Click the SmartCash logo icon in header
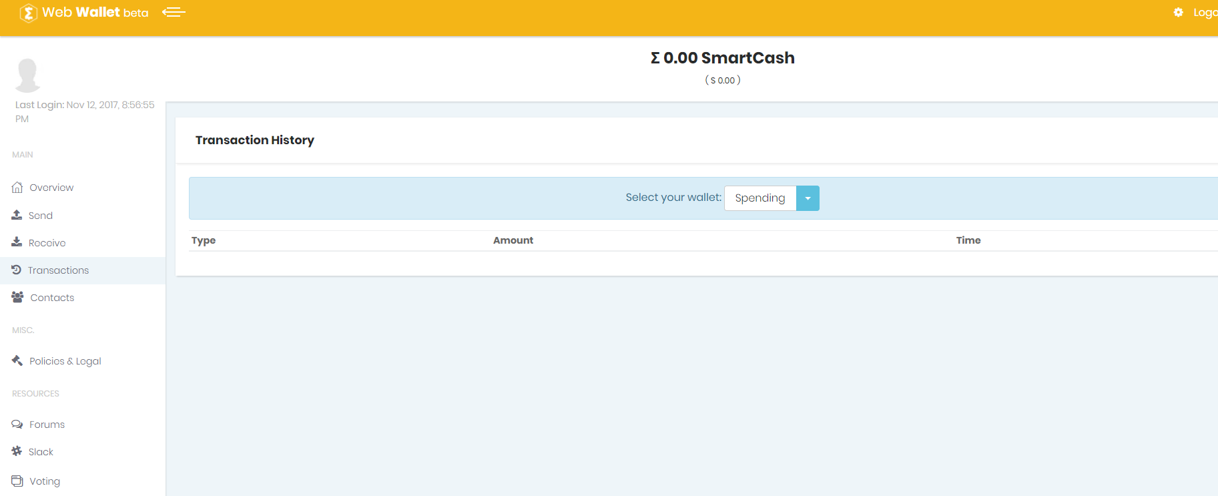The height and width of the screenshot is (496, 1218). [28, 13]
